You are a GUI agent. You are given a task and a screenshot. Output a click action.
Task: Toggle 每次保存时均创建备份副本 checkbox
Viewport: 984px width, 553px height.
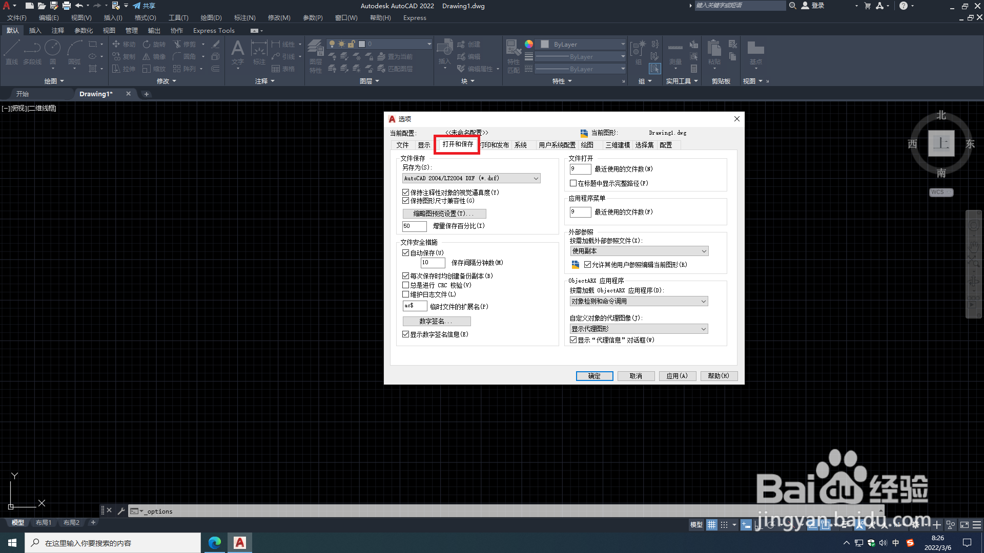coord(406,276)
